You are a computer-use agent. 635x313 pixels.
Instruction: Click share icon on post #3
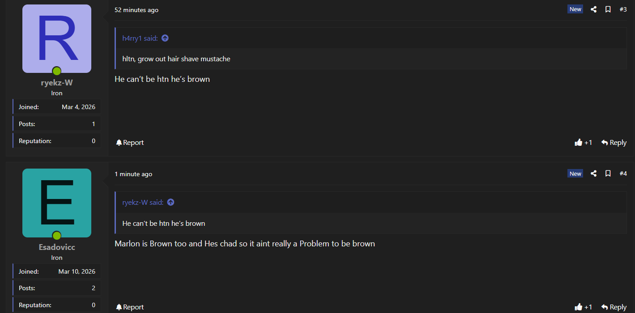[593, 9]
